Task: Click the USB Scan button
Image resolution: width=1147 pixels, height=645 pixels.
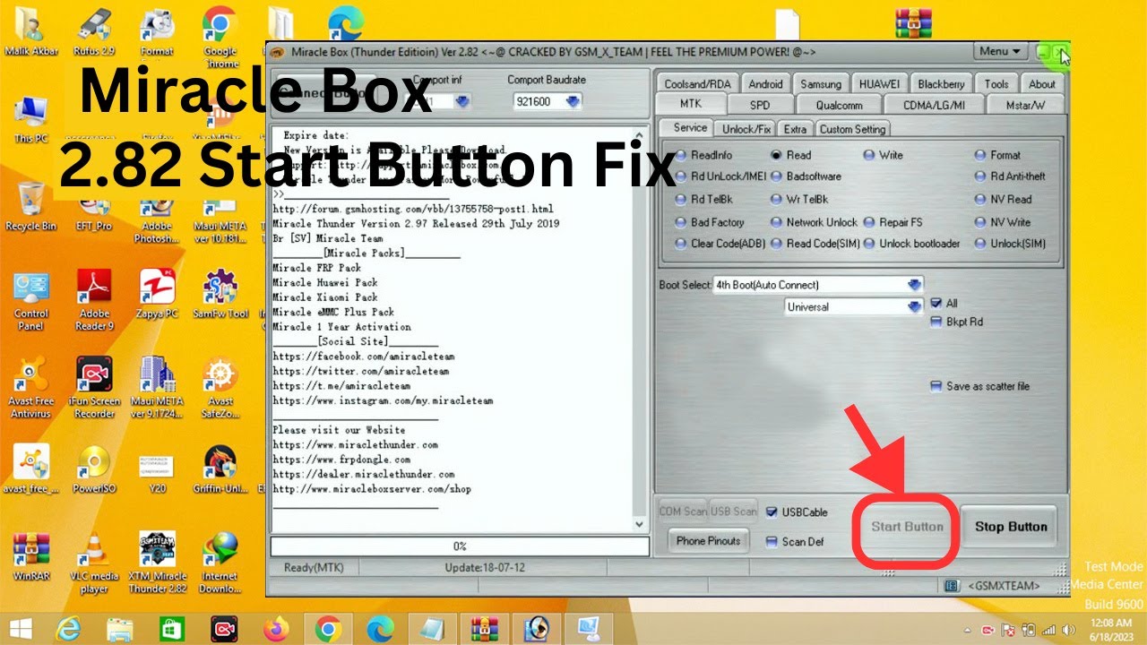Action: coord(733,512)
